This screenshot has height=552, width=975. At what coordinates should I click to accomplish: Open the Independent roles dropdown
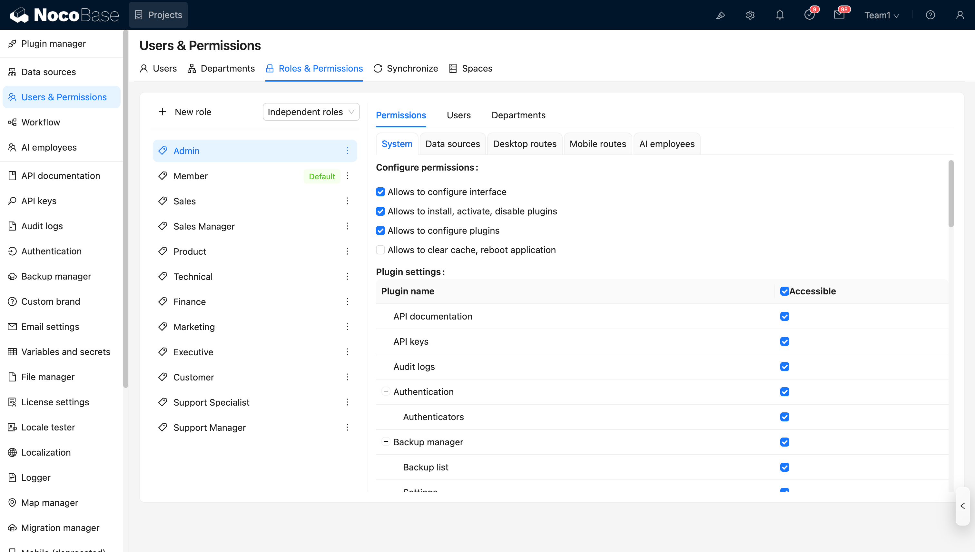tap(311, 112)
